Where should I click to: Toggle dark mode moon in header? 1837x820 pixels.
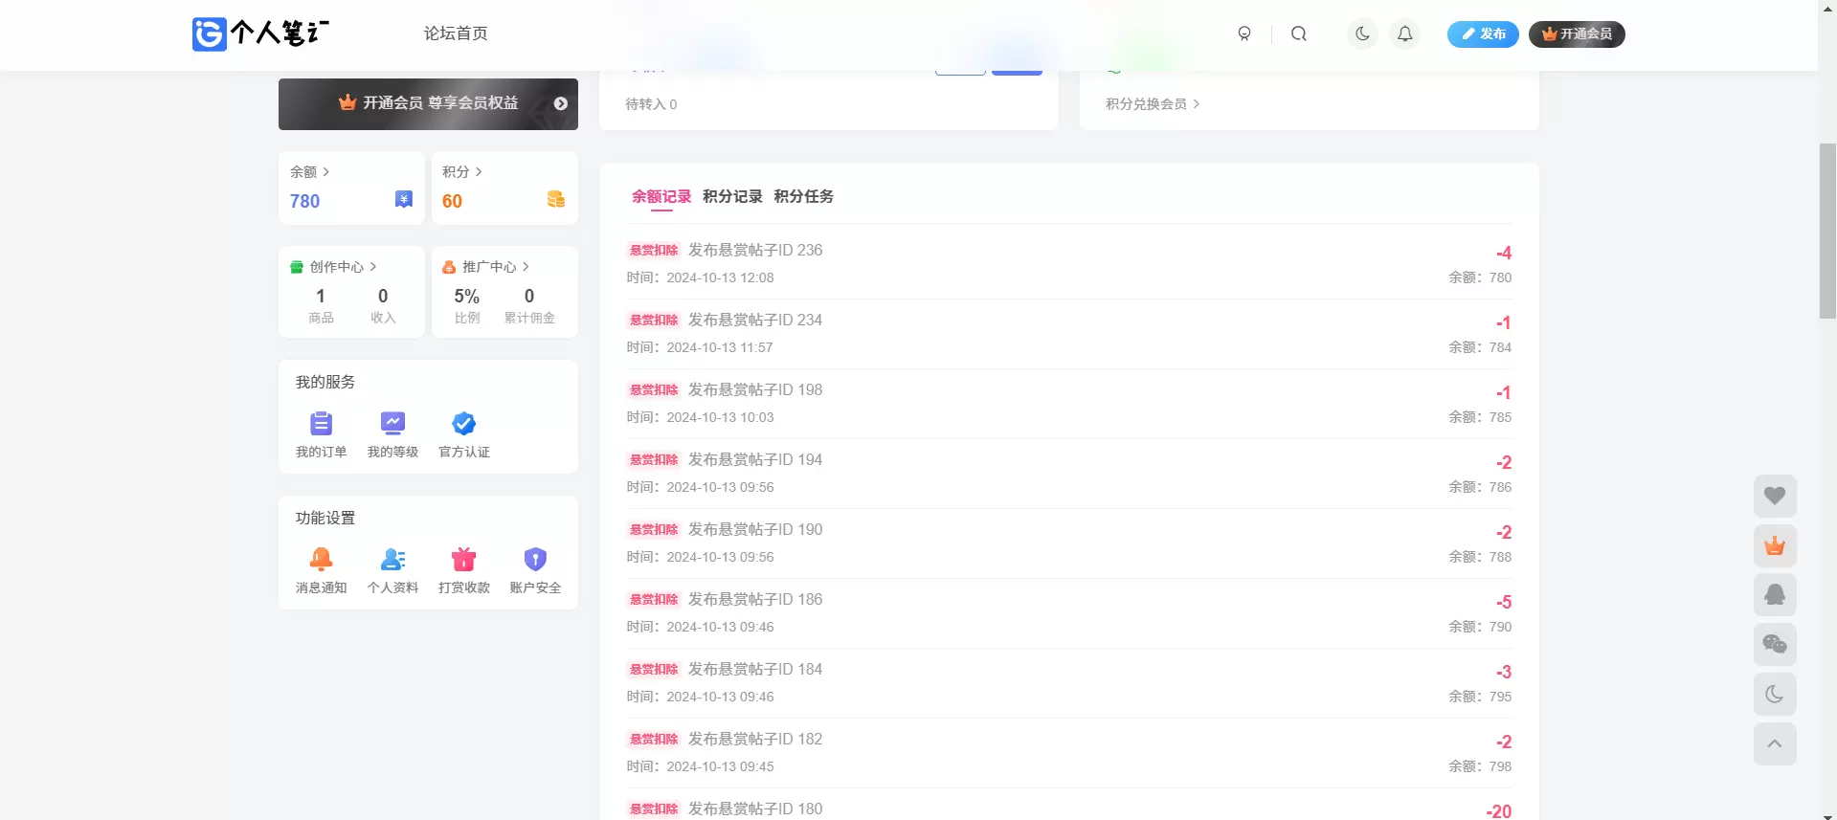(1362, 33)
